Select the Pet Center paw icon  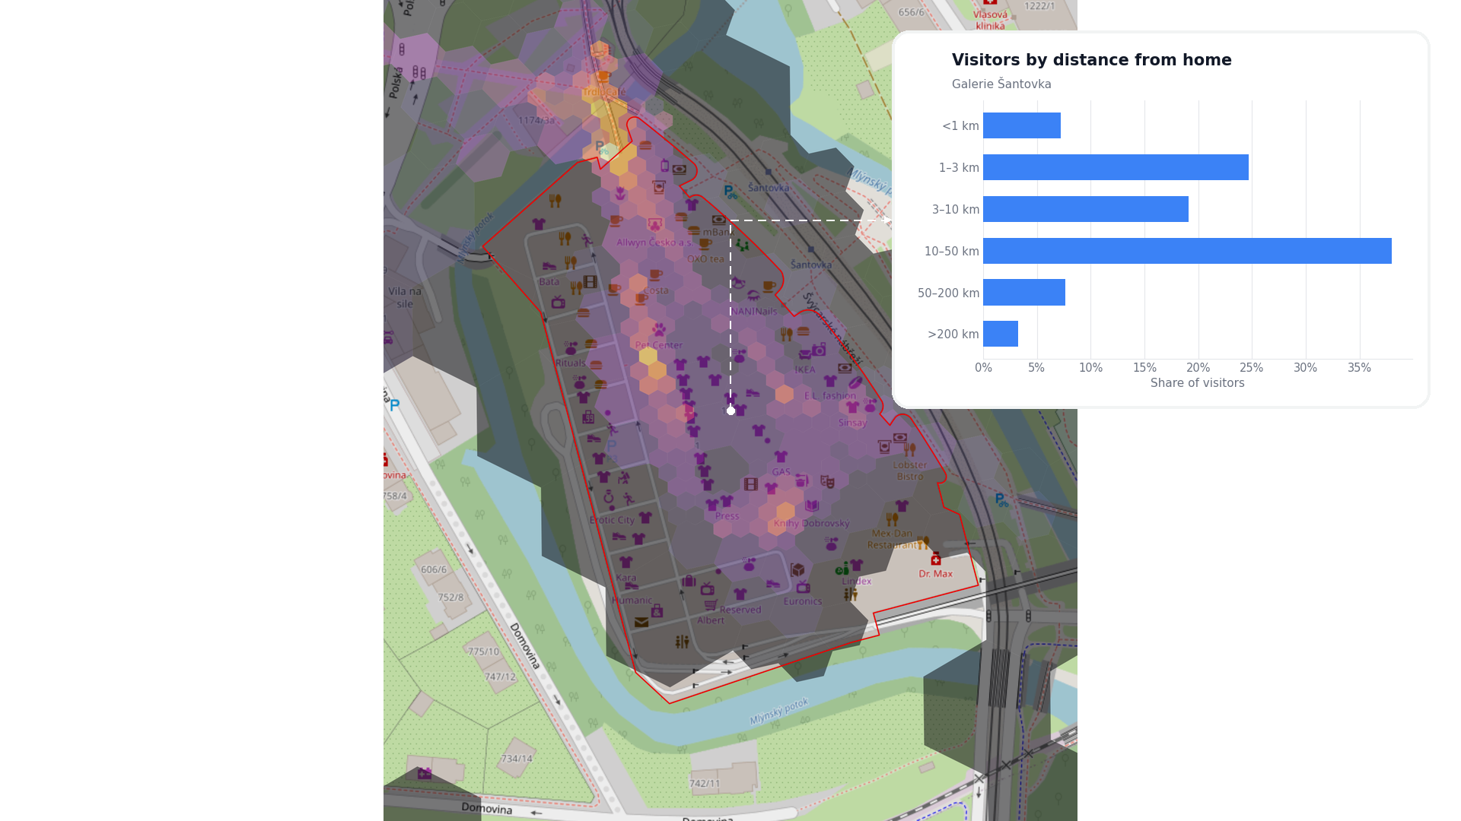coord(659,330)
